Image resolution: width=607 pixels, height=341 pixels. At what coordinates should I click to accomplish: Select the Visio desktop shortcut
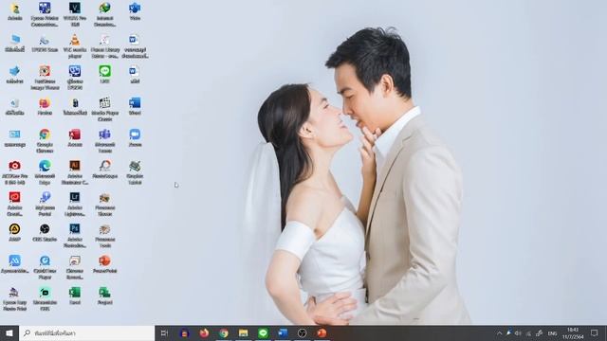[135, 10]
